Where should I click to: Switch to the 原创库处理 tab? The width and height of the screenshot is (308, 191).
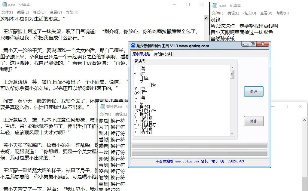click(x=141, y=54)
